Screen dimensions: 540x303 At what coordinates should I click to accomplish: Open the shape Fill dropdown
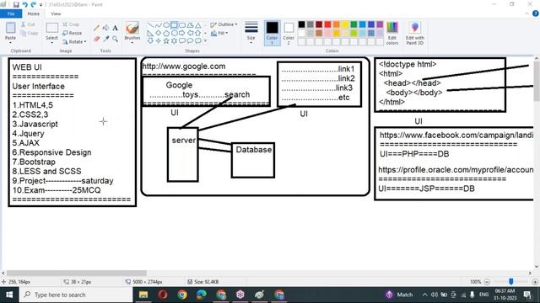tap(219, 33)
